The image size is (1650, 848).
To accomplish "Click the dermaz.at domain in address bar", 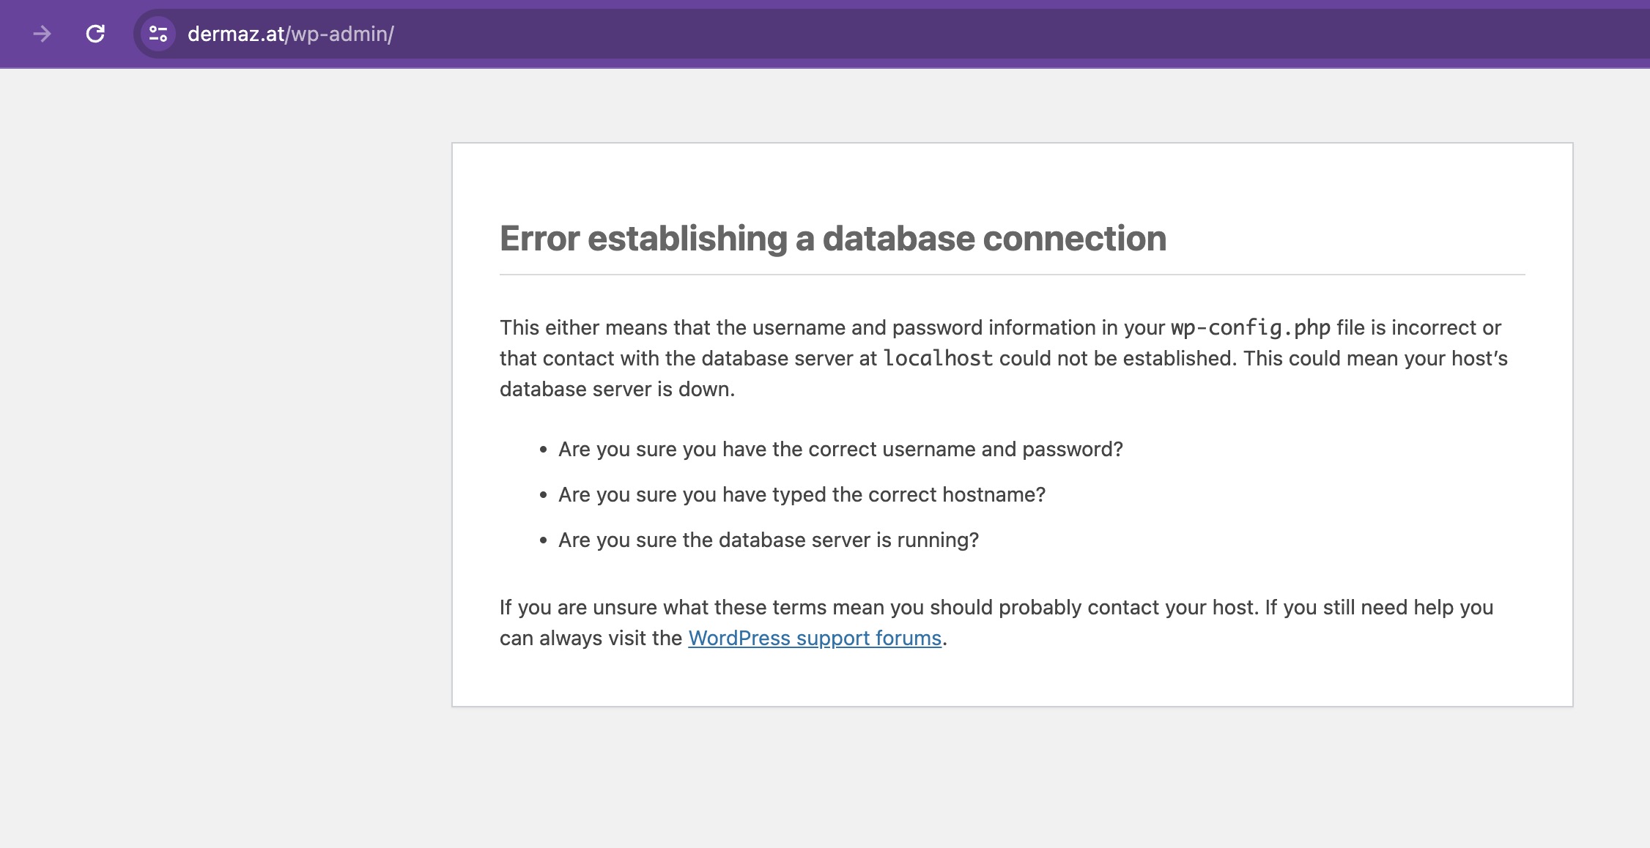I will (x=236, y=34).
